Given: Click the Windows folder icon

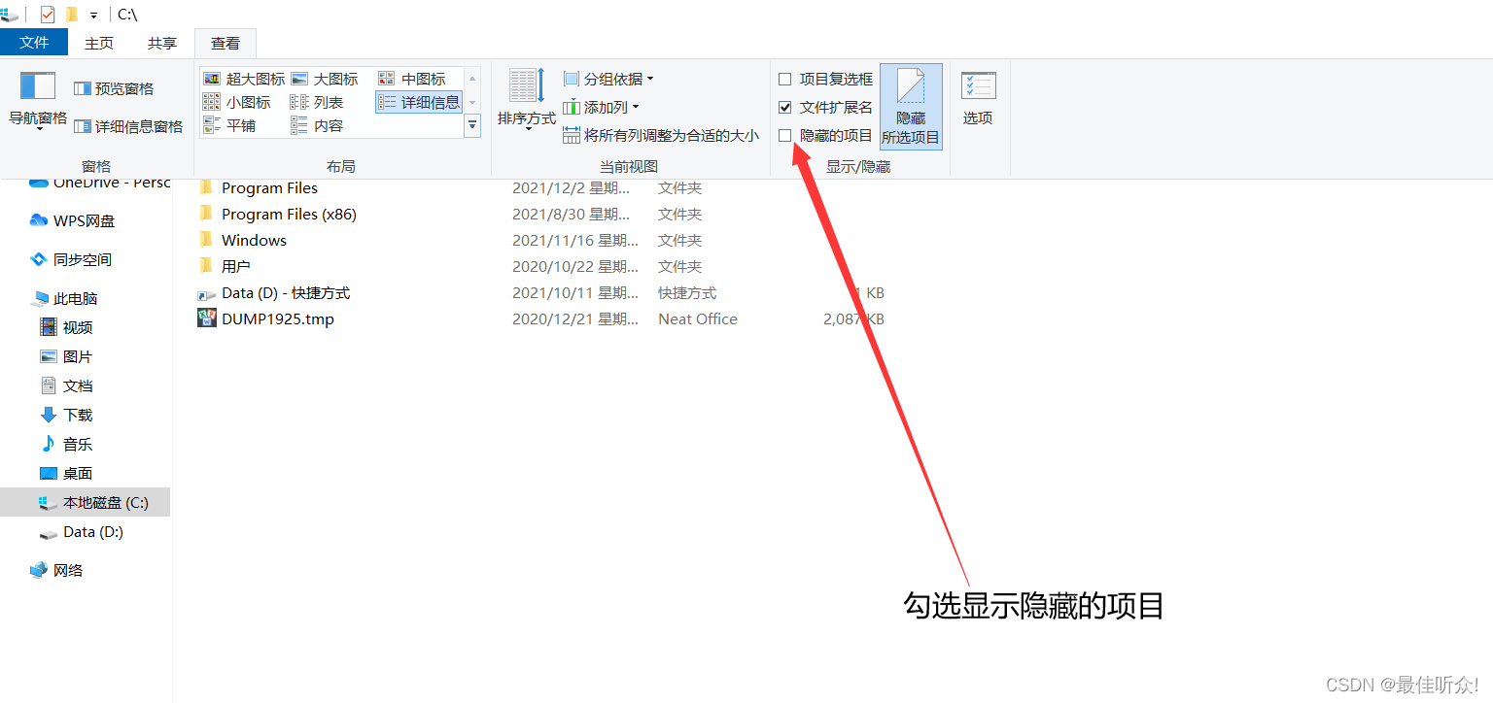Looking at the screenshot, I should 206,239.
